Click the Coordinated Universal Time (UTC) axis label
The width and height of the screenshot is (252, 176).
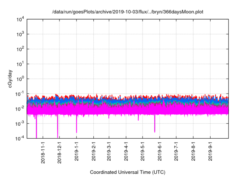click(x=128, y=172)
